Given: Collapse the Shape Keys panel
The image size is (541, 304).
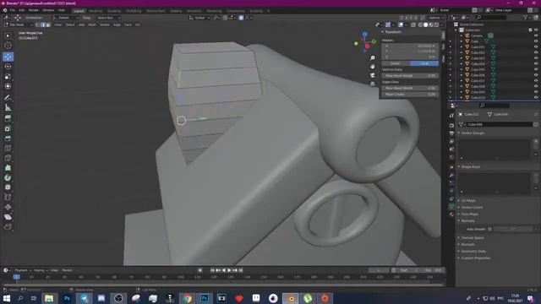Looking at the screenshot, I should [470, 167].
